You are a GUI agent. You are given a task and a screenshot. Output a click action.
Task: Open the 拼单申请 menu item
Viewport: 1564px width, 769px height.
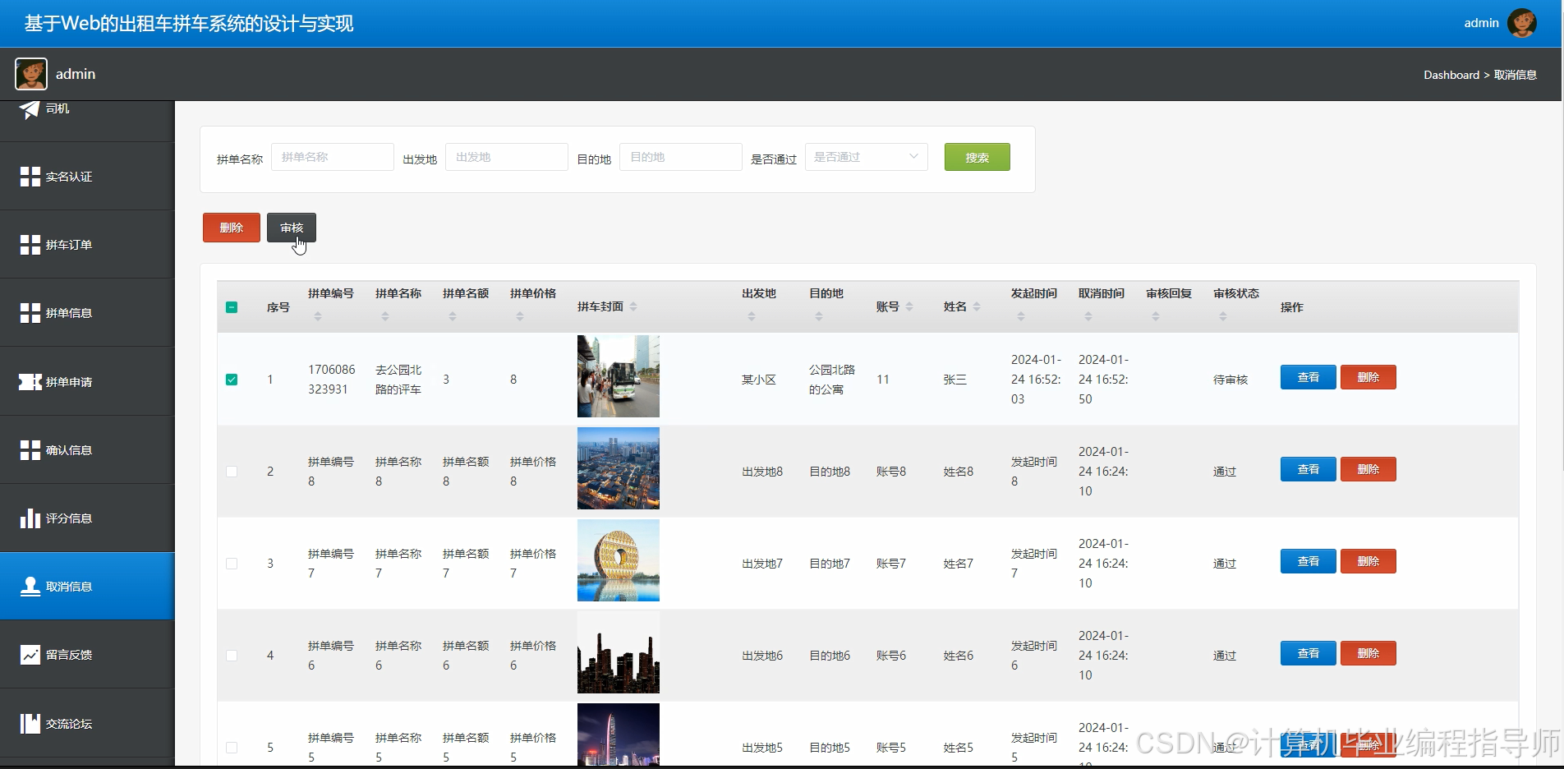[87, 382]
